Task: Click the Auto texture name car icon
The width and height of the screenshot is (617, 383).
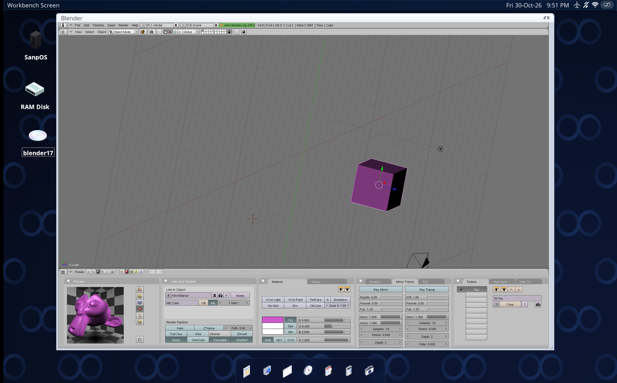Action: point(538,304)
